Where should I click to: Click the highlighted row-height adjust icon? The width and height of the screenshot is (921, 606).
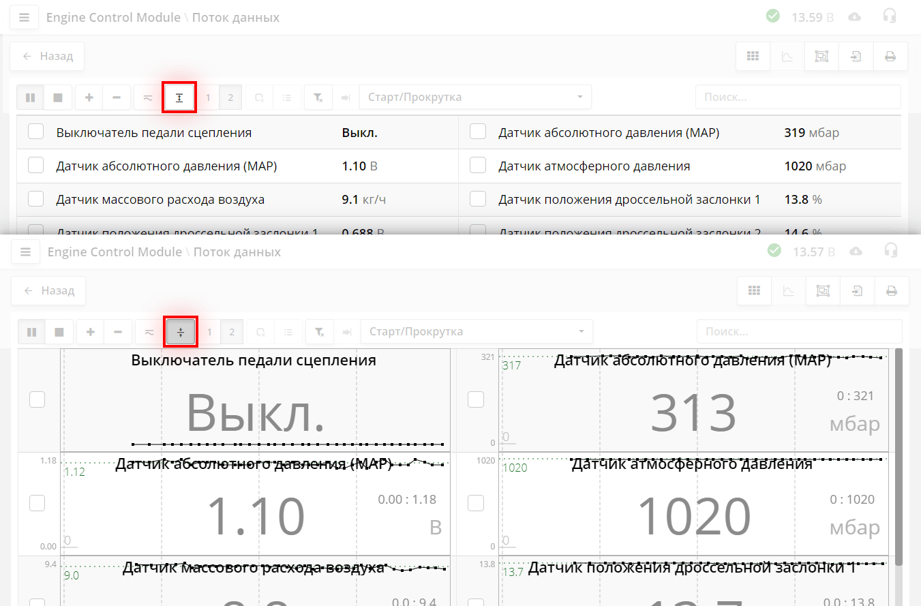[179, 97]
